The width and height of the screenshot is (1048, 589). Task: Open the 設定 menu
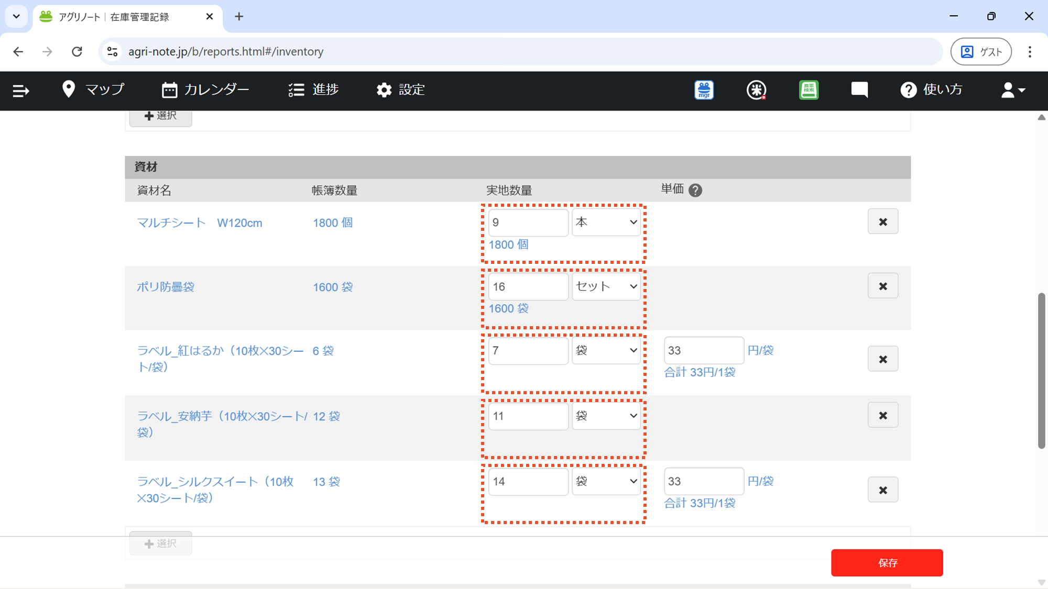[x=400, y=90]
